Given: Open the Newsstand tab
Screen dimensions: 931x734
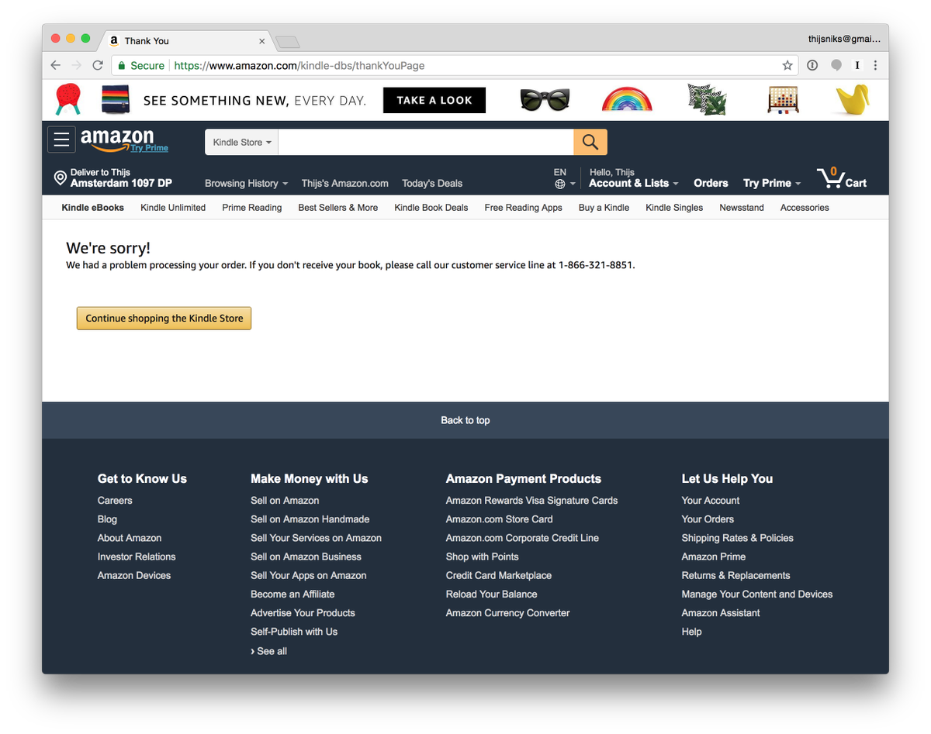Looking at the screenshot, I should [x=742, y=208].
